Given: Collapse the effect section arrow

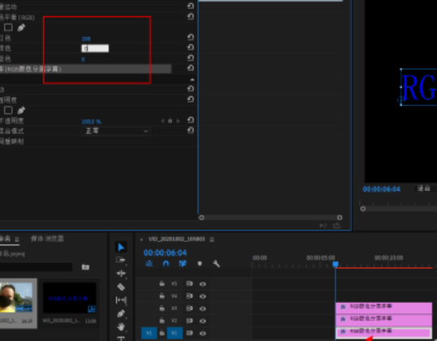Looking at the screenshot, I should pos(192,79).
